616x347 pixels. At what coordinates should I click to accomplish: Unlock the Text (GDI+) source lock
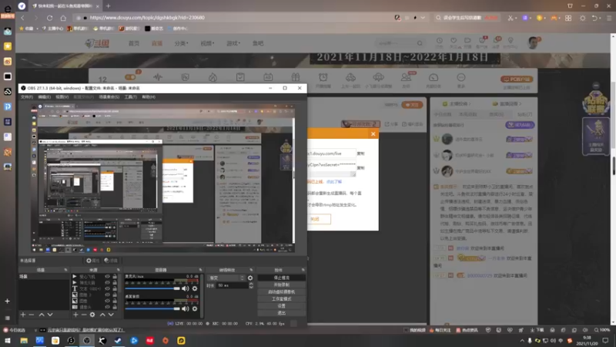(115, 288)
